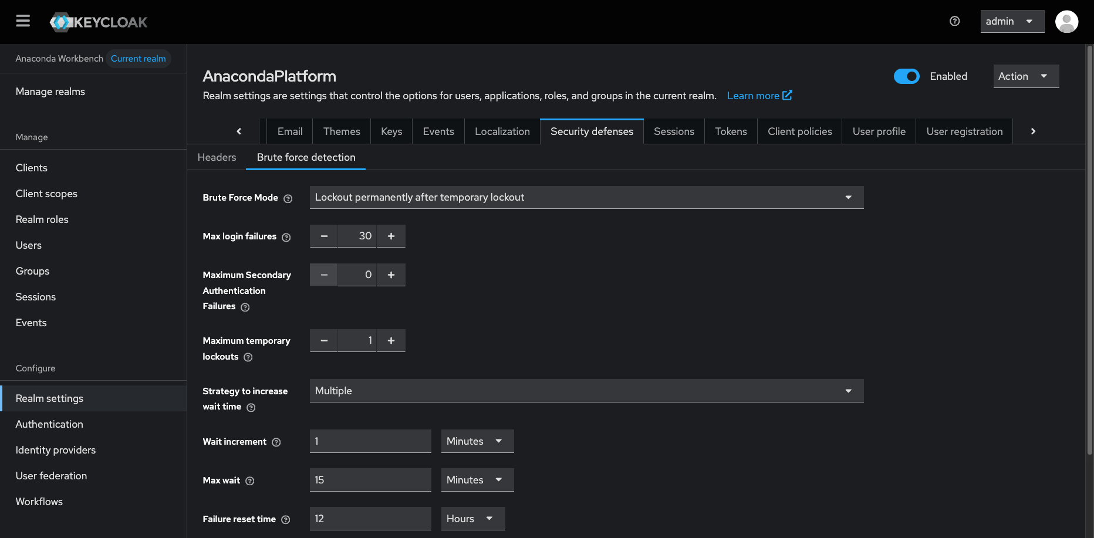Show help for Max login failures
1094x538 pixels.
coord(286,237)
